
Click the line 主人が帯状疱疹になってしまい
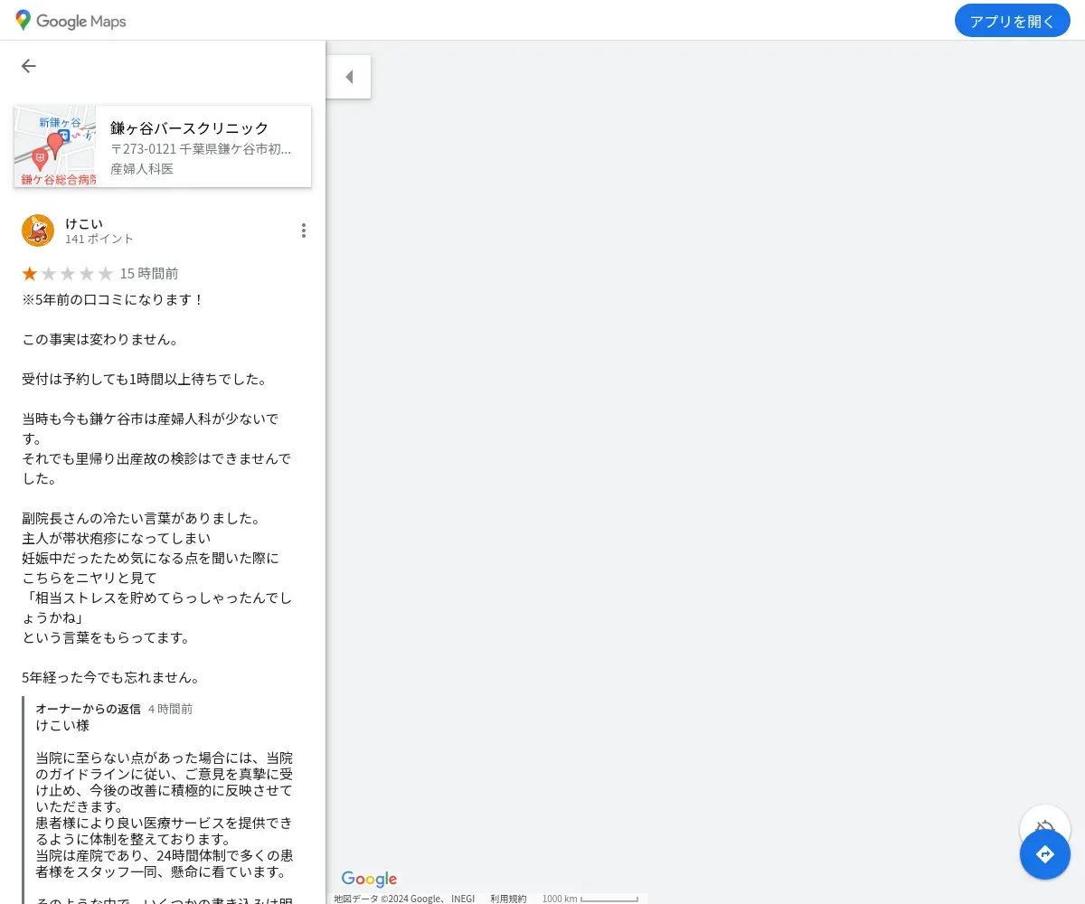click(116, 539)
